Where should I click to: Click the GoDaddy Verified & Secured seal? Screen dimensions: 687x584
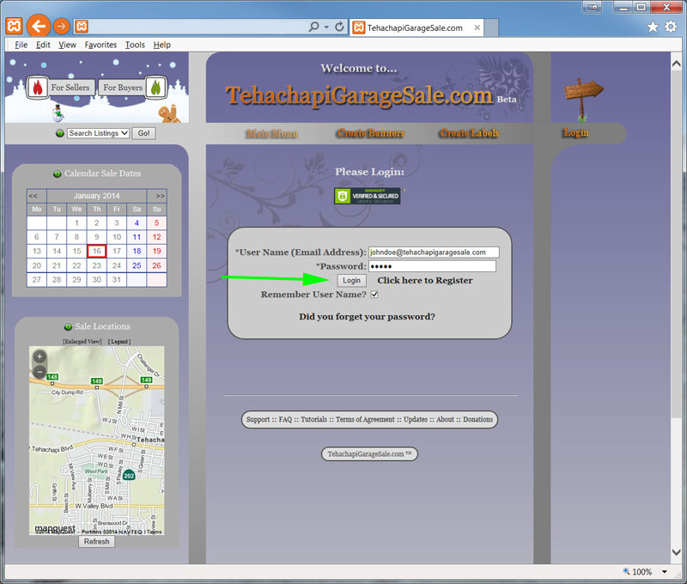368,196
